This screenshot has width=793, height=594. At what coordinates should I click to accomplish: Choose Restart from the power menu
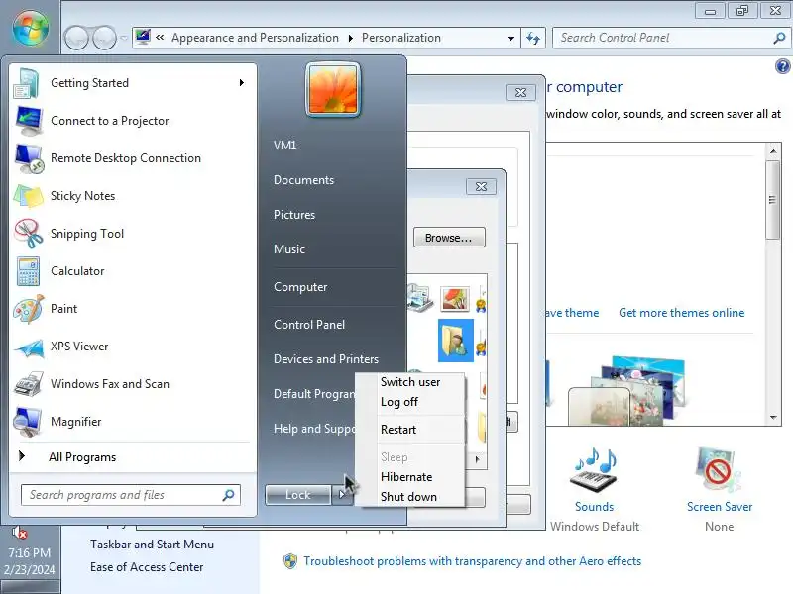click(410, 430)
